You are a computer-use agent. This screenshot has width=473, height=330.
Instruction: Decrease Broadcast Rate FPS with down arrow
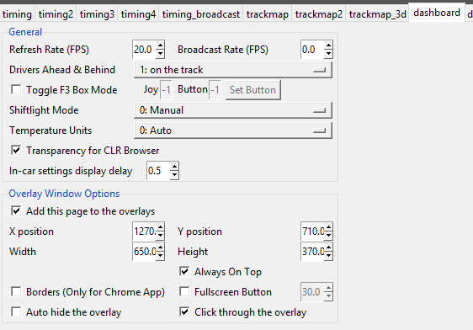tap(328, 54)
